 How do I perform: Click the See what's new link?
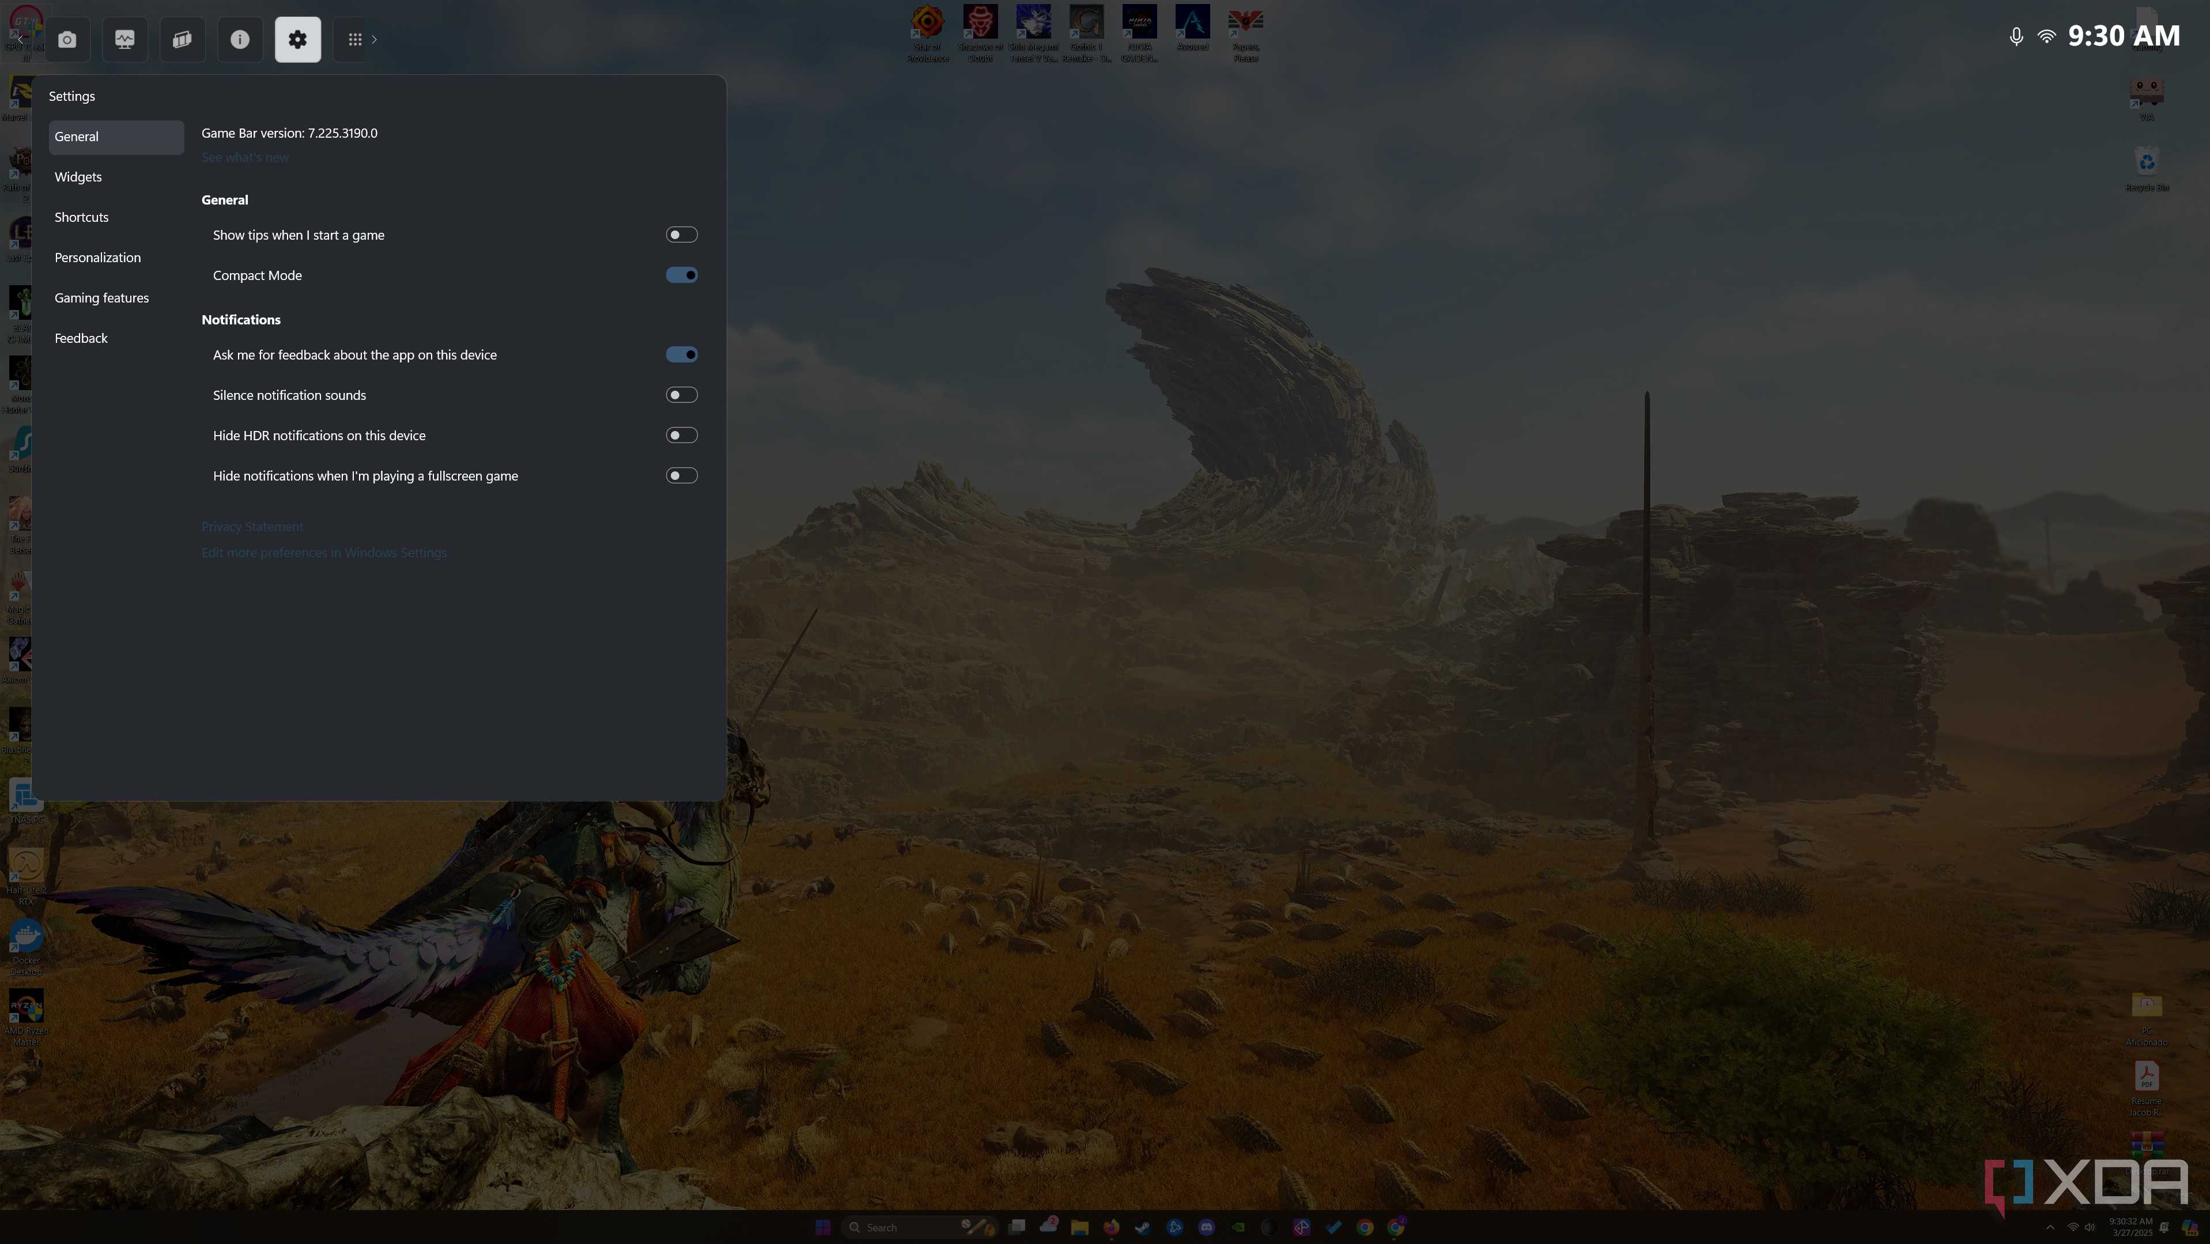(244, 158)
